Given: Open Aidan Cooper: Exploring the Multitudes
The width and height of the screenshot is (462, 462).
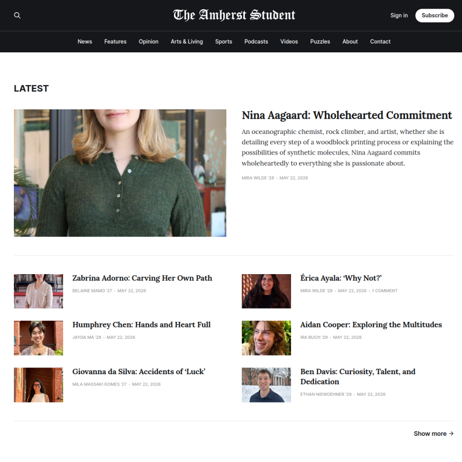Looking at the screenshot, I should [x=371, y=325].
